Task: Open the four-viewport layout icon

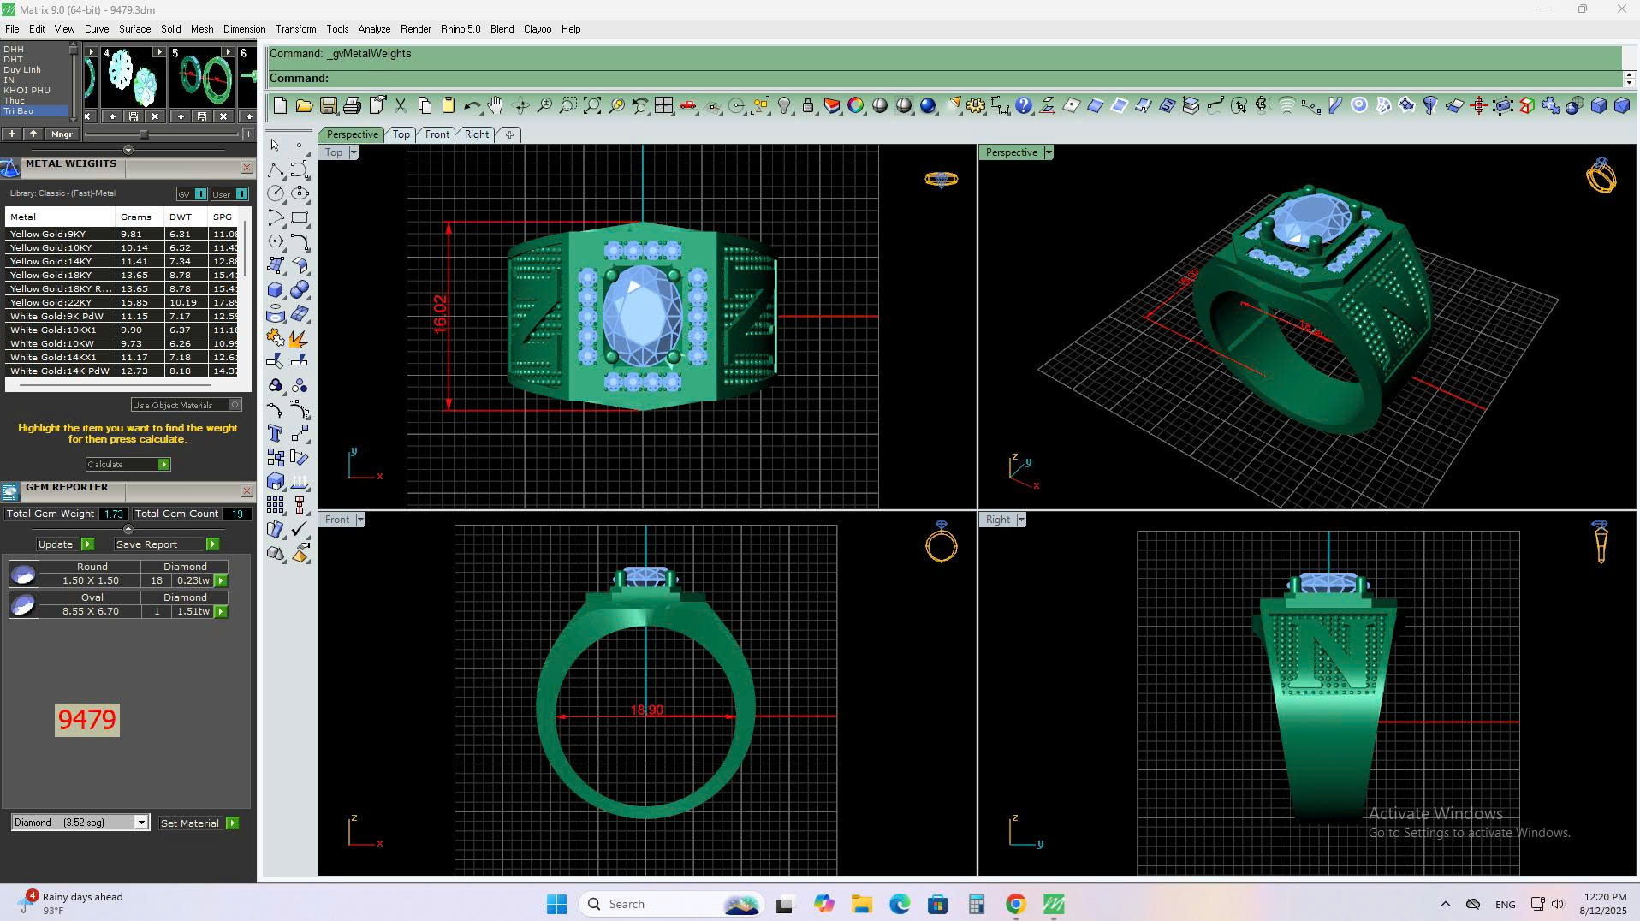Action: [663, 106]
